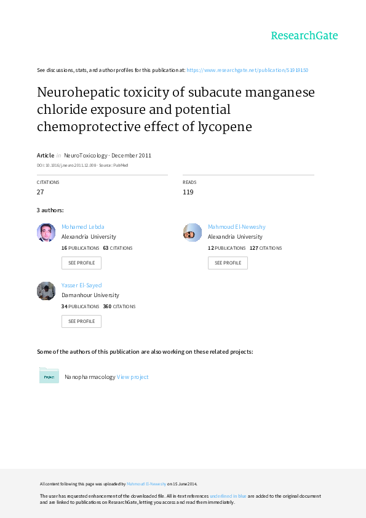
Task: Click SEE PROFILE under Mohamed Lebda
Action: 81,263
